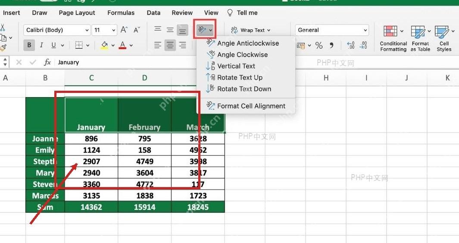Viewport: 459px width, 243px height.
Task: Select Middle Align icon
Action: (x=170, y=30)
